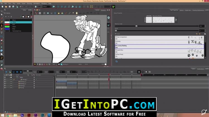Select the T8 Justin Run stamp preset
Viewport: 209px width, 117px height.
159,51
